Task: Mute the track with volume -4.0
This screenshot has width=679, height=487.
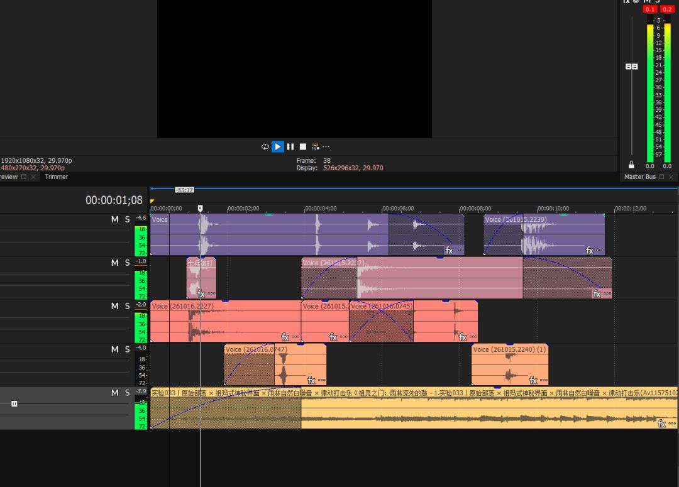Action: (x=115, y=349)
